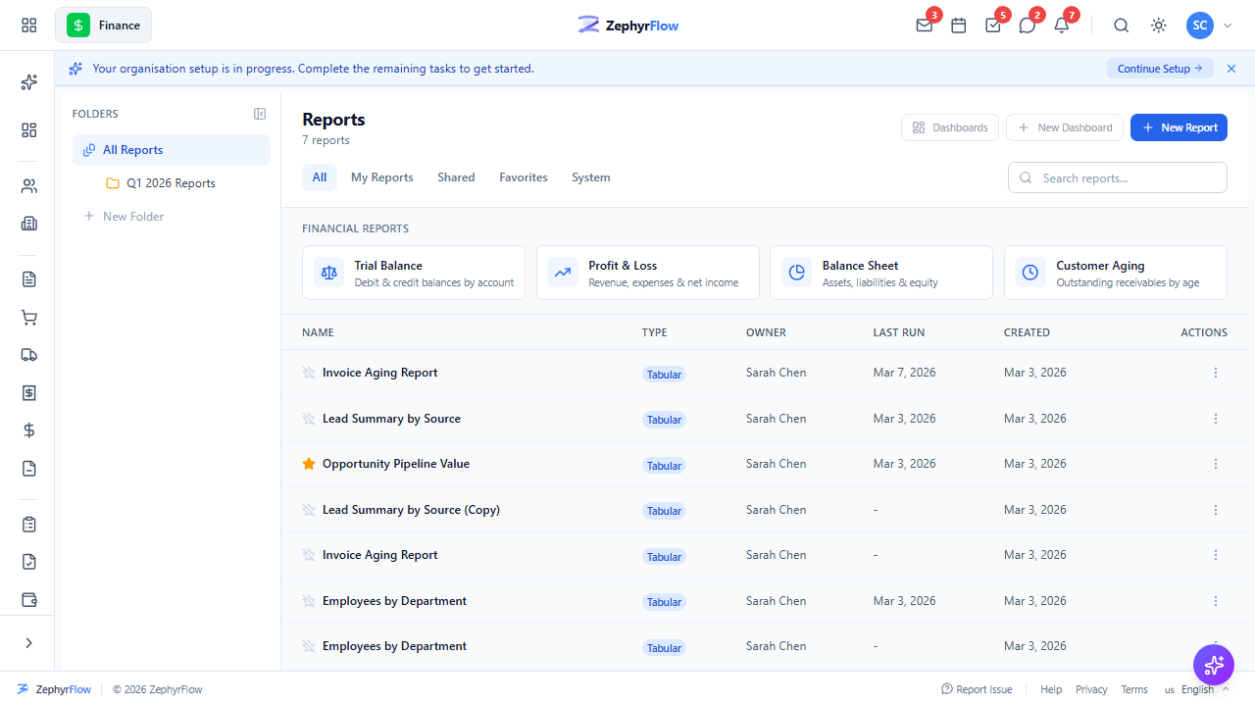Open the tasks checkbox icon with badge 5
Image resolution: width=1255 pixels, height=706 pixels.
click(x=993, y=25)
